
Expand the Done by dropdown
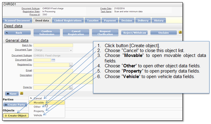click(x=71, y=88)
